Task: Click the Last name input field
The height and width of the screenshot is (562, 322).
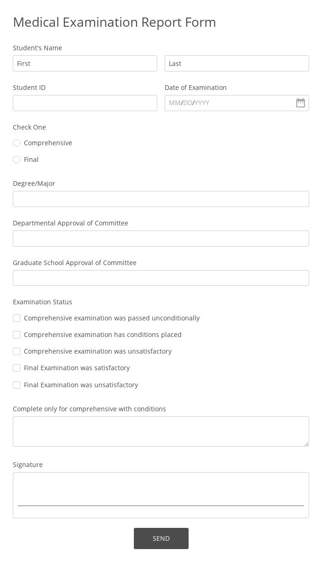Action: [x=237, y=63]
